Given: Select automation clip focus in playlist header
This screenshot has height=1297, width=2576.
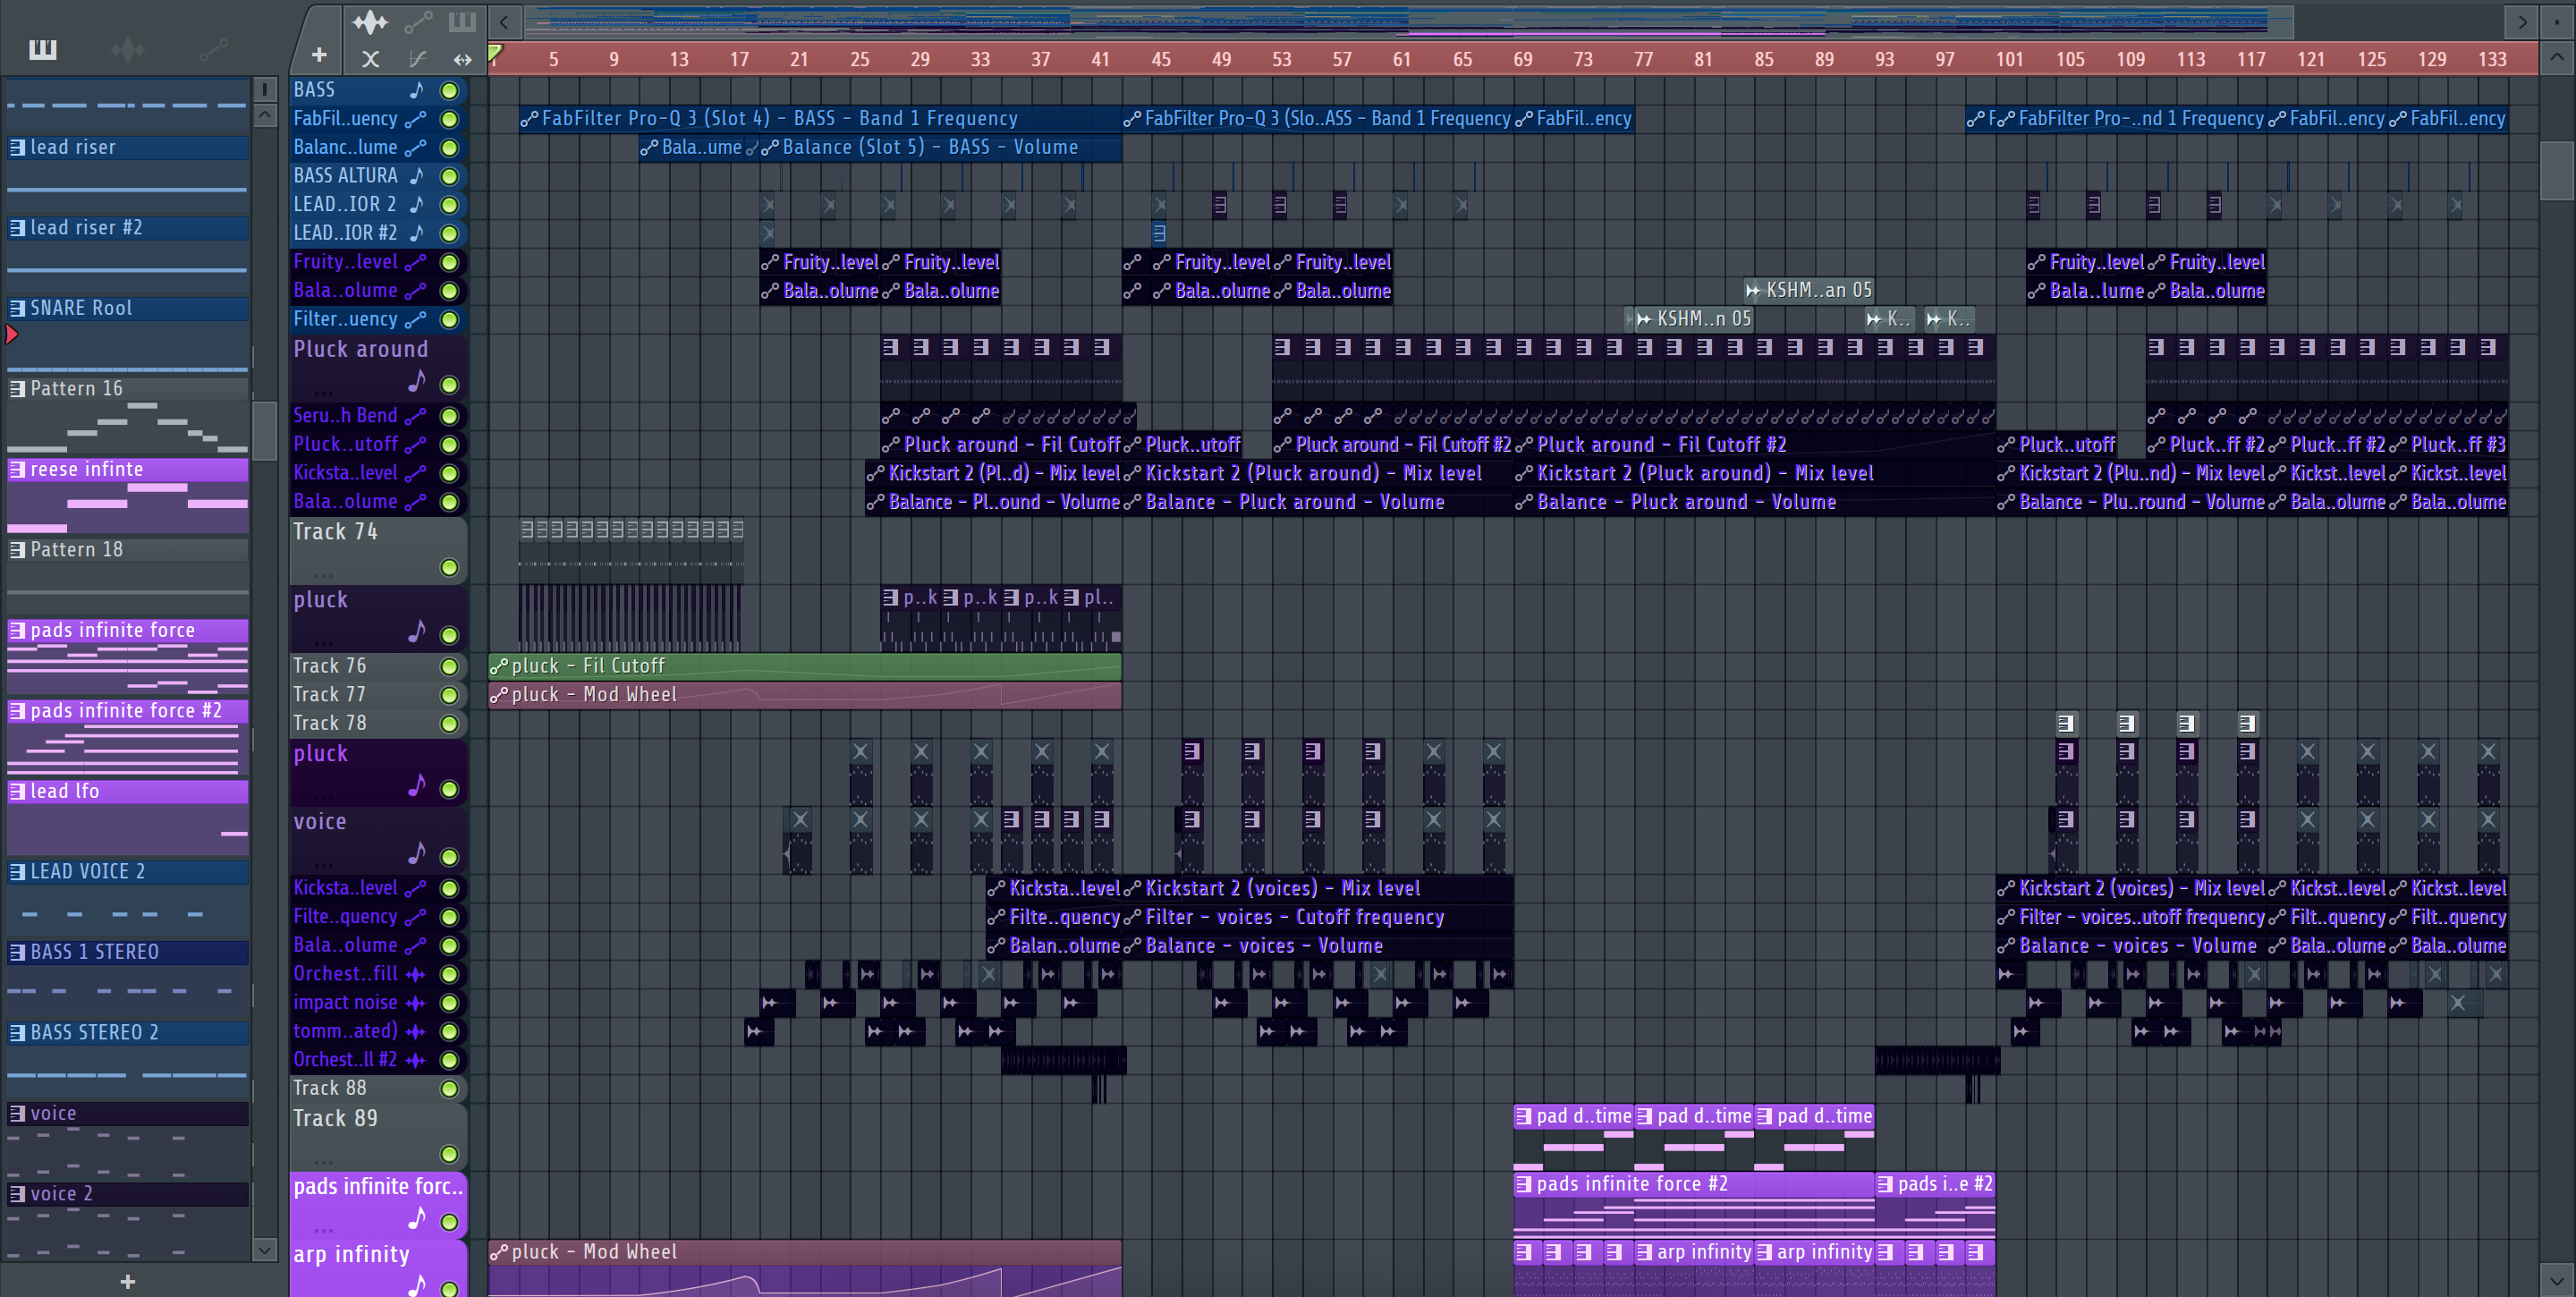Looking at the screenshot, I should pyautogui.click(x=418, y=21).
